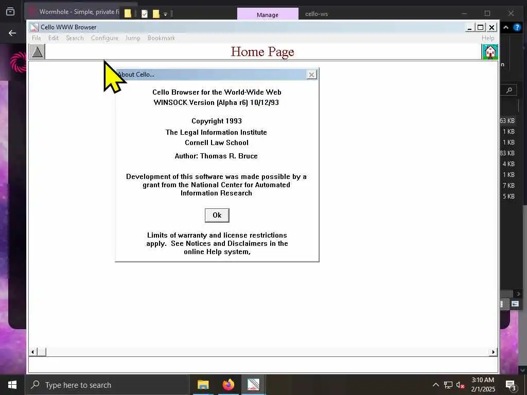Minimize the Cello WWW Browser window
The height and width of the screenshot is (395, 527).
pyautogui.click(x=469, y=28)
